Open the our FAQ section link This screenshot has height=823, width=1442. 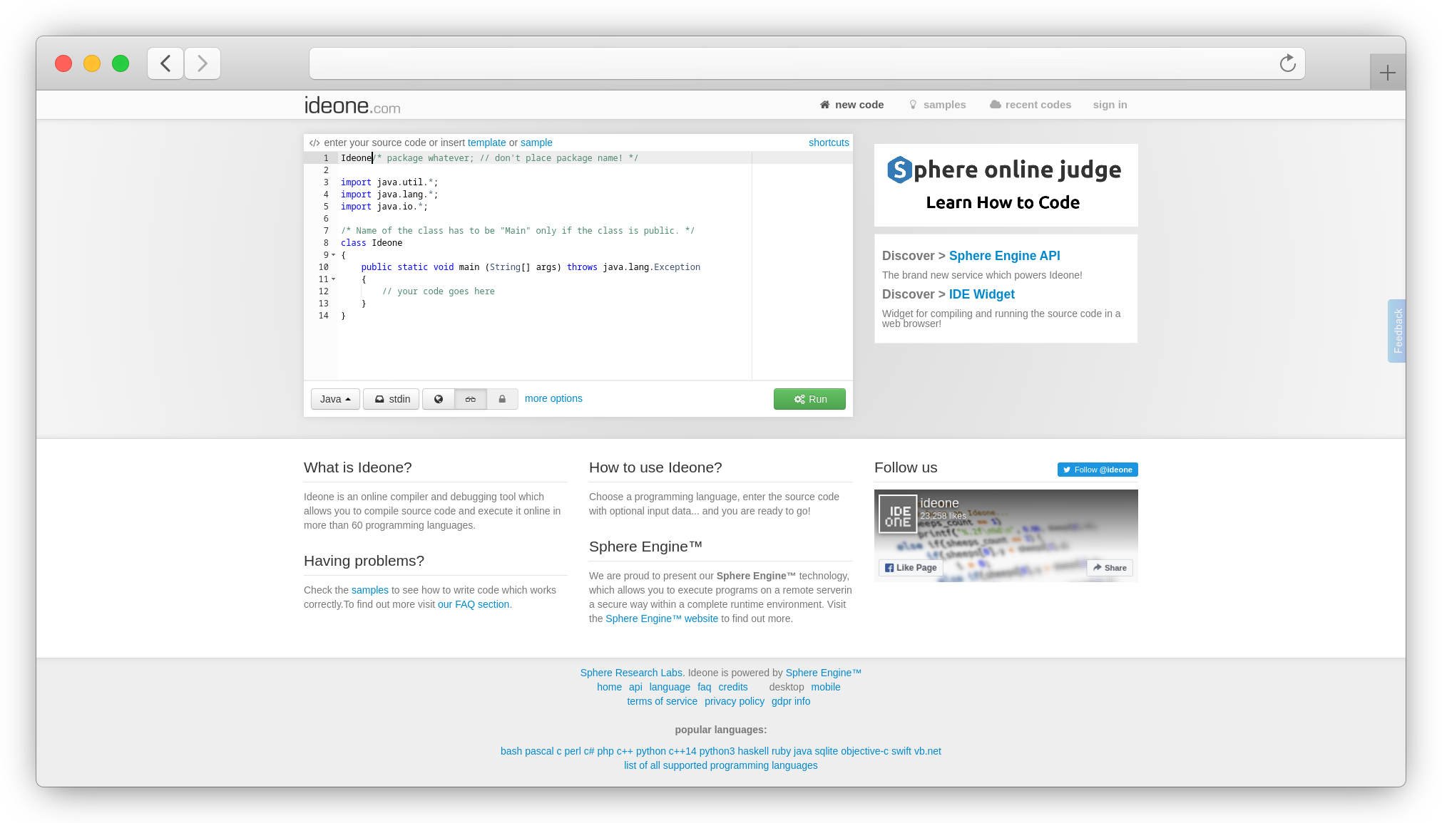click(x=474, y=604)
